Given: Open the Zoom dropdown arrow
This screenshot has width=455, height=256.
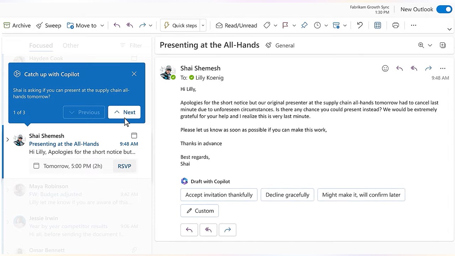Looking at the screenshot, I should click(430, 45).
